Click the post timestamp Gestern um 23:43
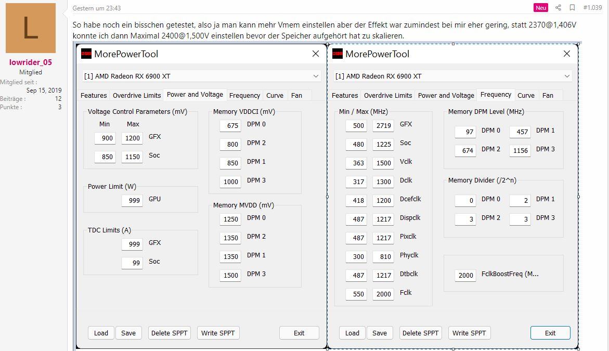 97,8
